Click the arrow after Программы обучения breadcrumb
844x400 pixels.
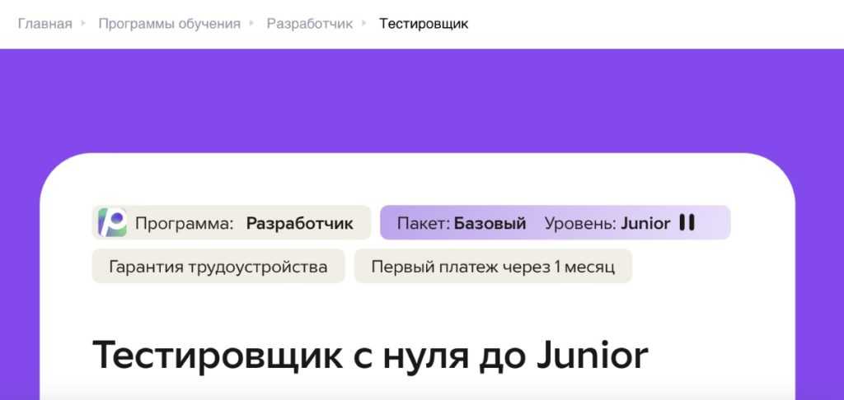252,23
